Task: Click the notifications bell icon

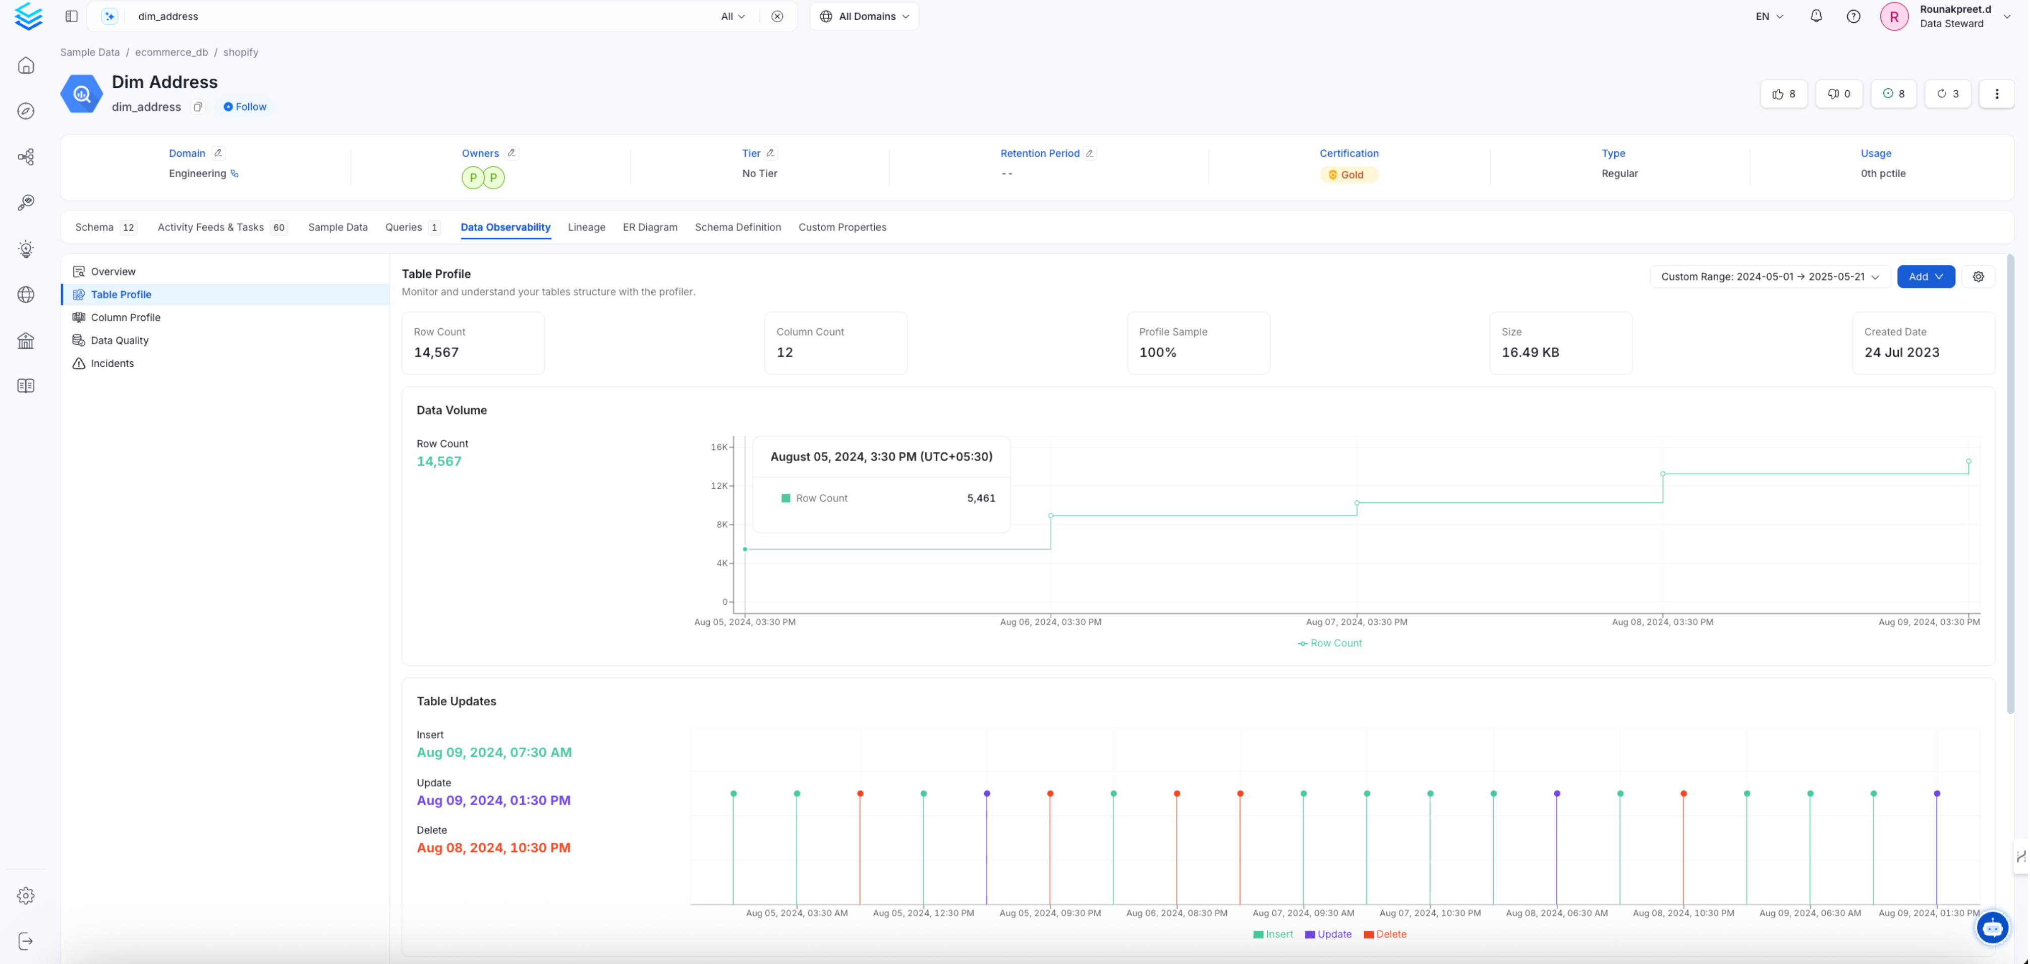Action: click(1816, 16)
